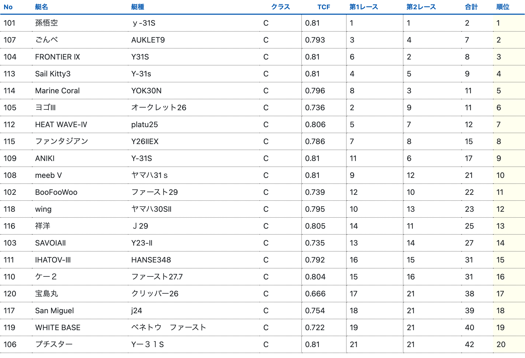Select the HANSE348 boat type cell
525x358 pixels.
point(151,260)
